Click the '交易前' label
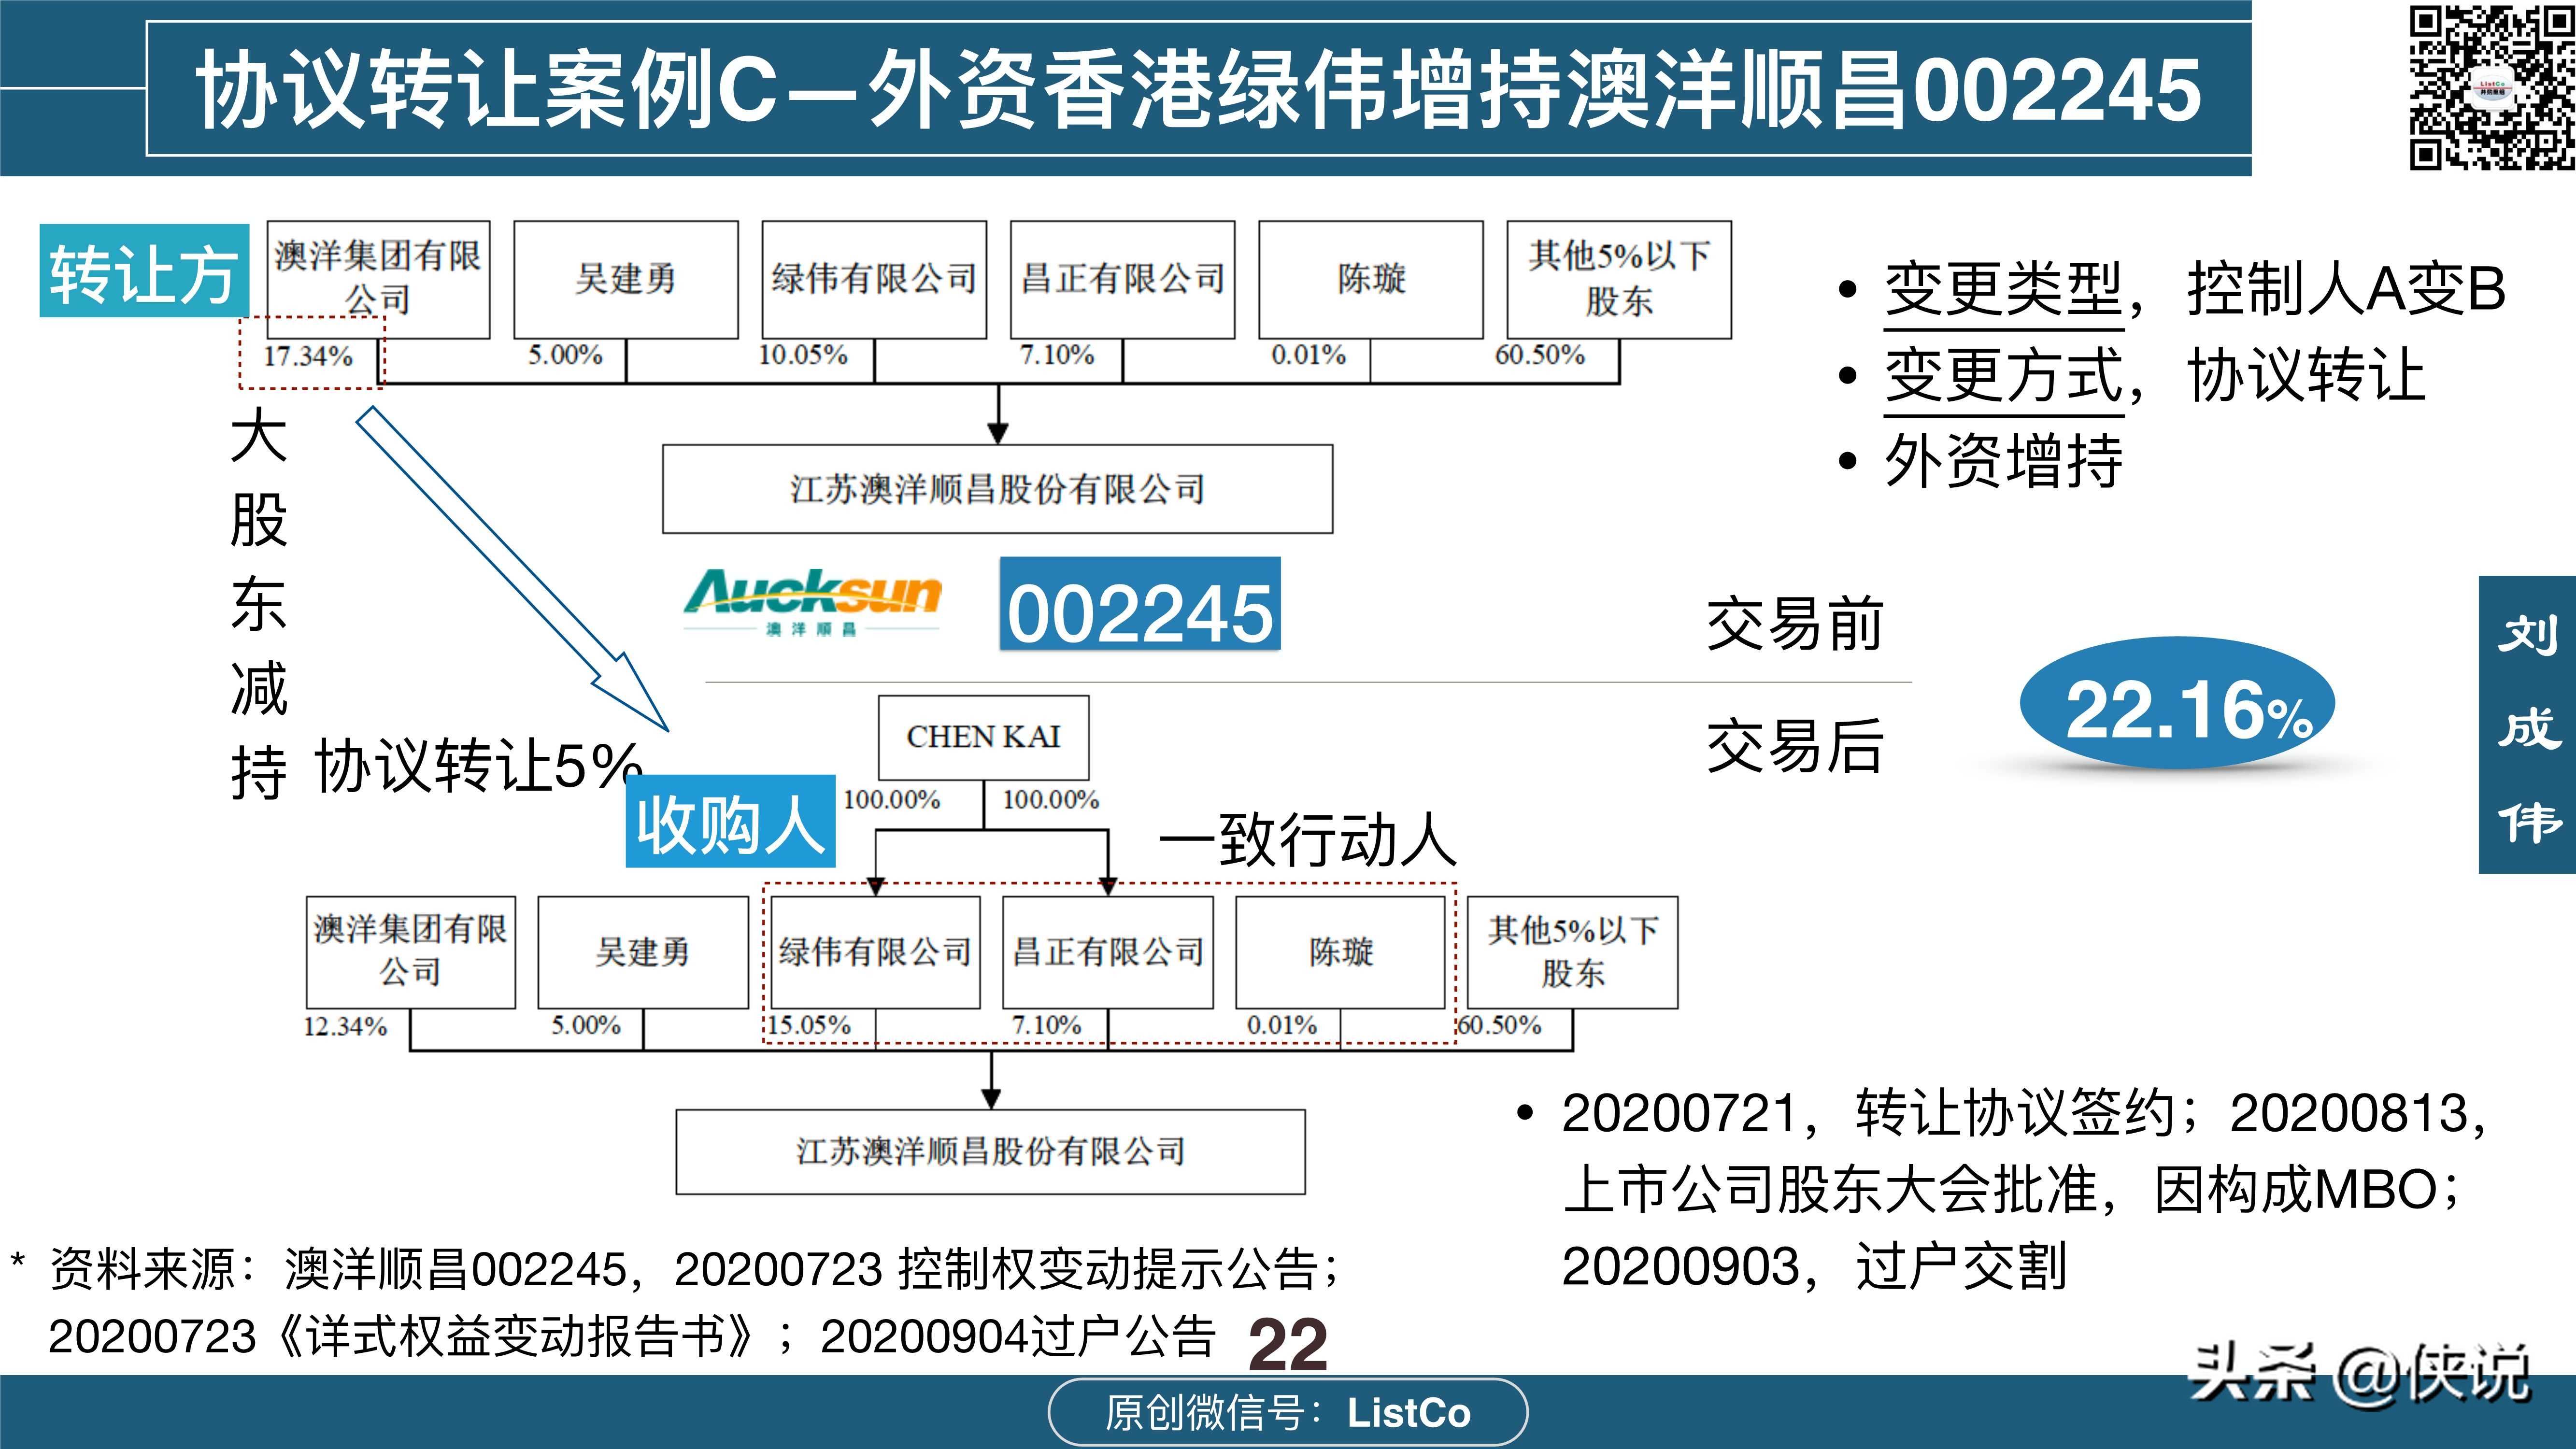Viewport: 2576px width, 1449px height. (x=1795, y=624)
